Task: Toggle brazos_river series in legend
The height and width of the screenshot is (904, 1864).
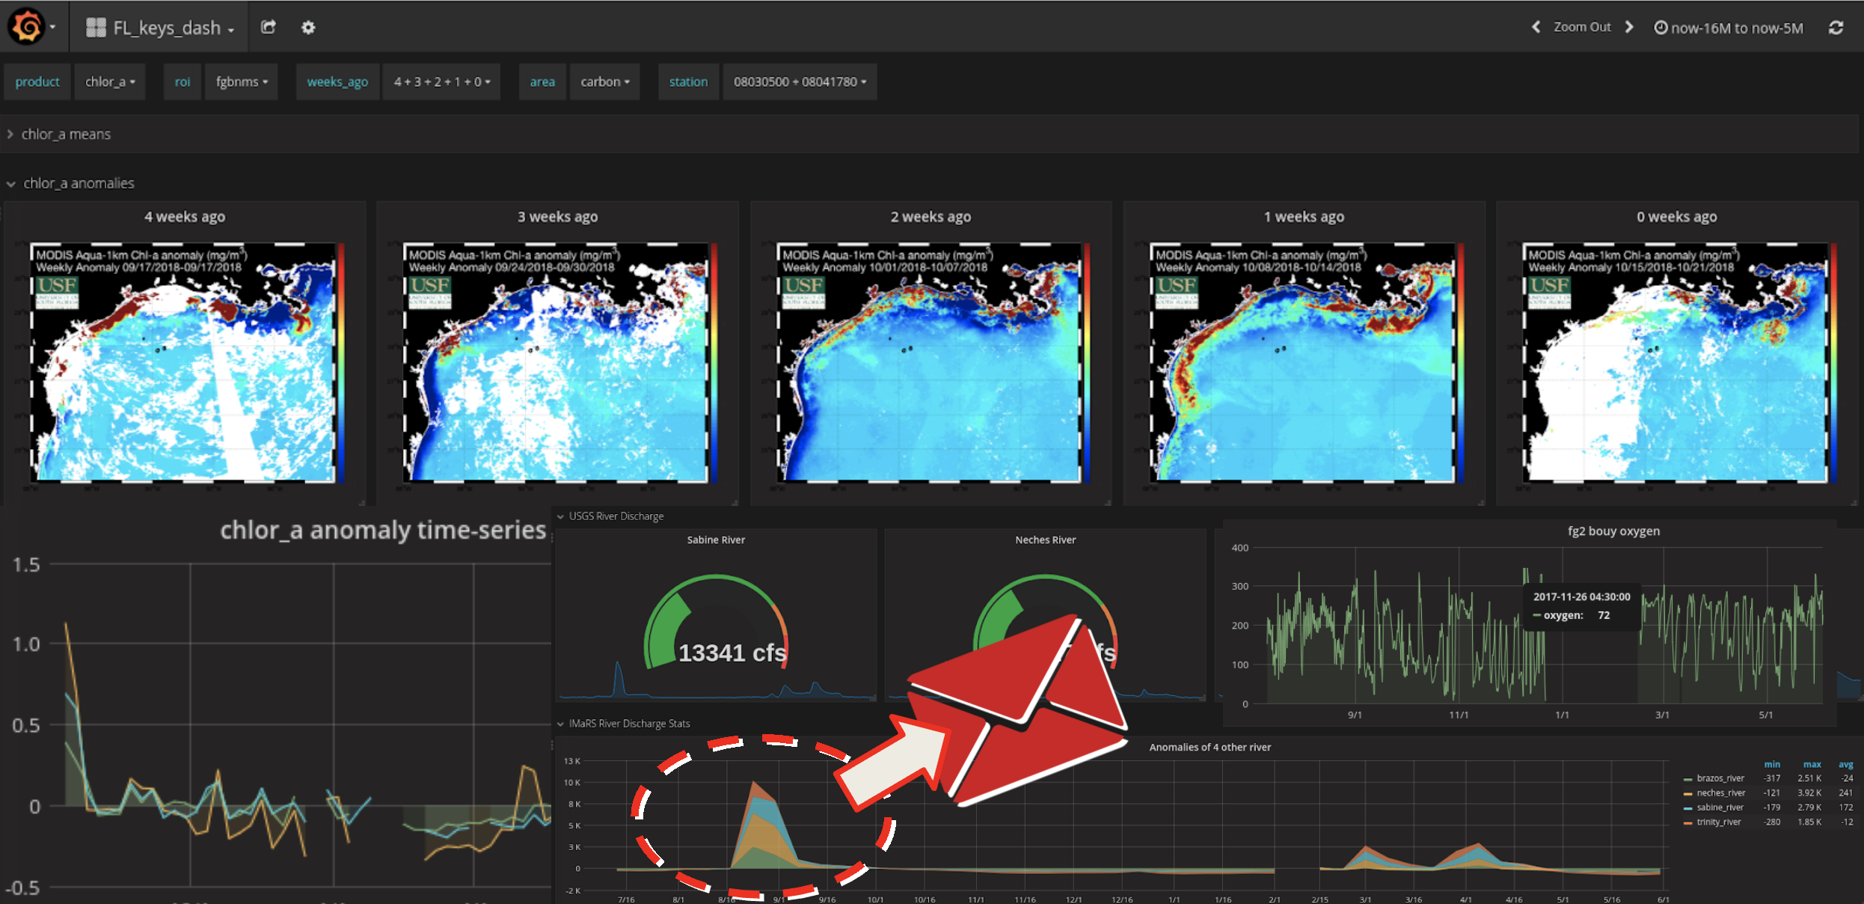Action: pyautogui.click(x=1720, y=778)
